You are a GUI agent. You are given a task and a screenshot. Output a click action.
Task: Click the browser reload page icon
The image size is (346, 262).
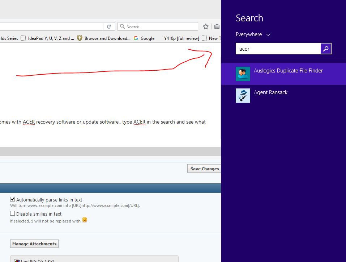(x=109, y=26)
